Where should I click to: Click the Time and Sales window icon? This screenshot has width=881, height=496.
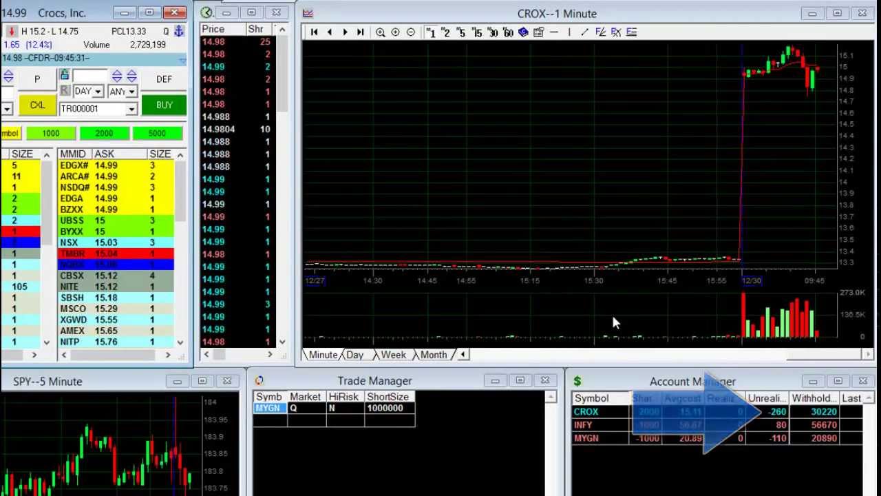pos(206,12)
